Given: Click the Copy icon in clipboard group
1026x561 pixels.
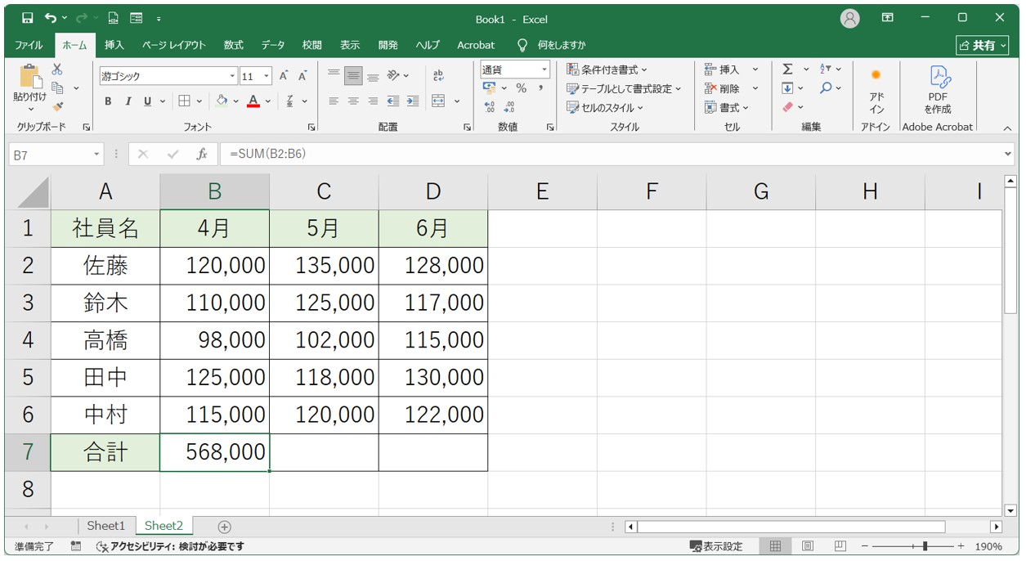Looking at the screenshot, I should 57,88.
